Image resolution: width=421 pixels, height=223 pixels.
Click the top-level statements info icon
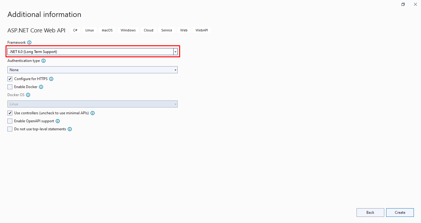click(x=70, y=129)
